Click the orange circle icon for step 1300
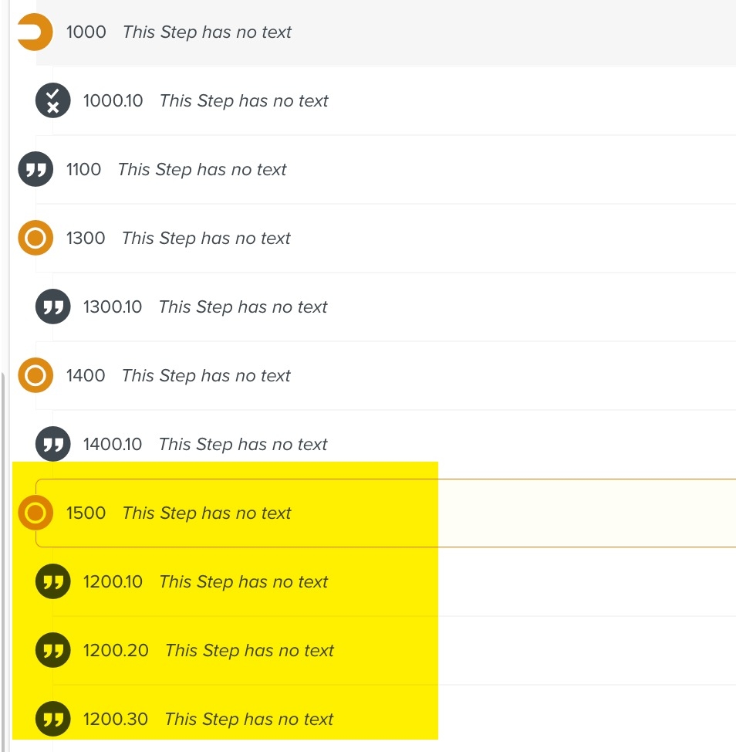736x752 pixels. coord(35,239)
